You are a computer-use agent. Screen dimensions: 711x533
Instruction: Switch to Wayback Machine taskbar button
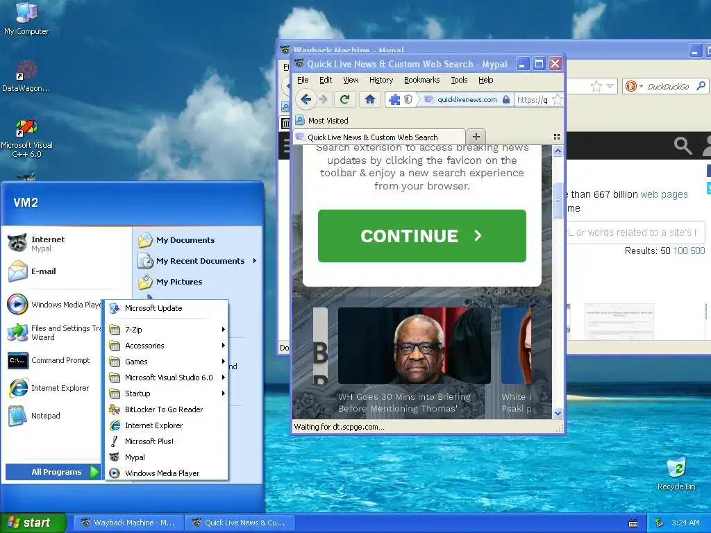(x=128, y=523)
